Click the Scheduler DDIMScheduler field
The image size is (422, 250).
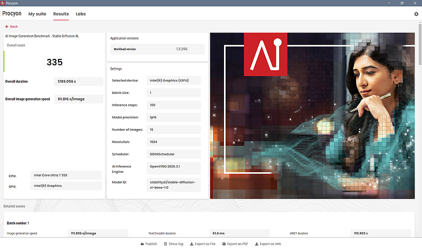click(174, 154)
